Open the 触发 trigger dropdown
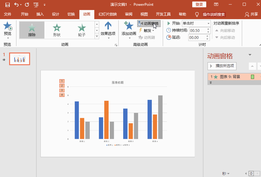261x177 pixels. (x=147, y=30)
